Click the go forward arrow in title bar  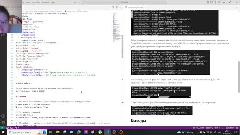[79, 3]
